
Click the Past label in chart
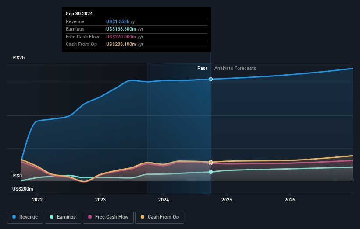202,69
